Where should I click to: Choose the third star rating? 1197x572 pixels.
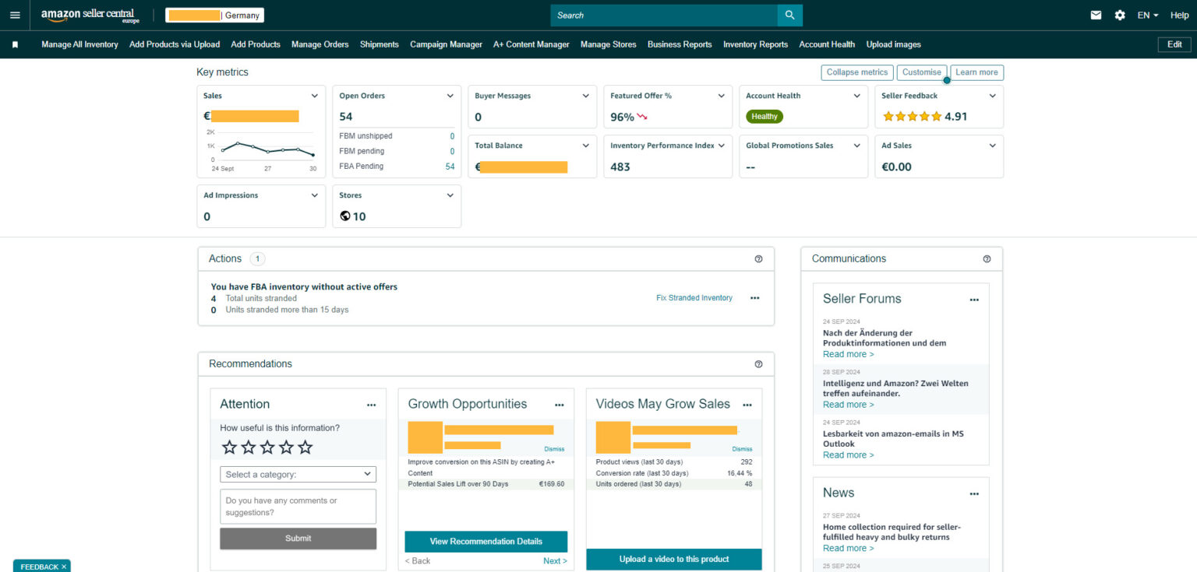click(267, 447)
